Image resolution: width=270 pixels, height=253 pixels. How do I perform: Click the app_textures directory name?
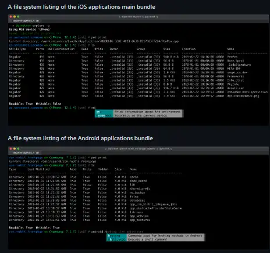tap(140, 220)
